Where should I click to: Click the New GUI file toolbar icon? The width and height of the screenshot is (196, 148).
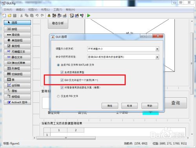click(x=4, y=16)
